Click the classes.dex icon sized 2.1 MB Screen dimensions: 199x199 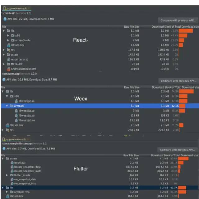point(7,125)
